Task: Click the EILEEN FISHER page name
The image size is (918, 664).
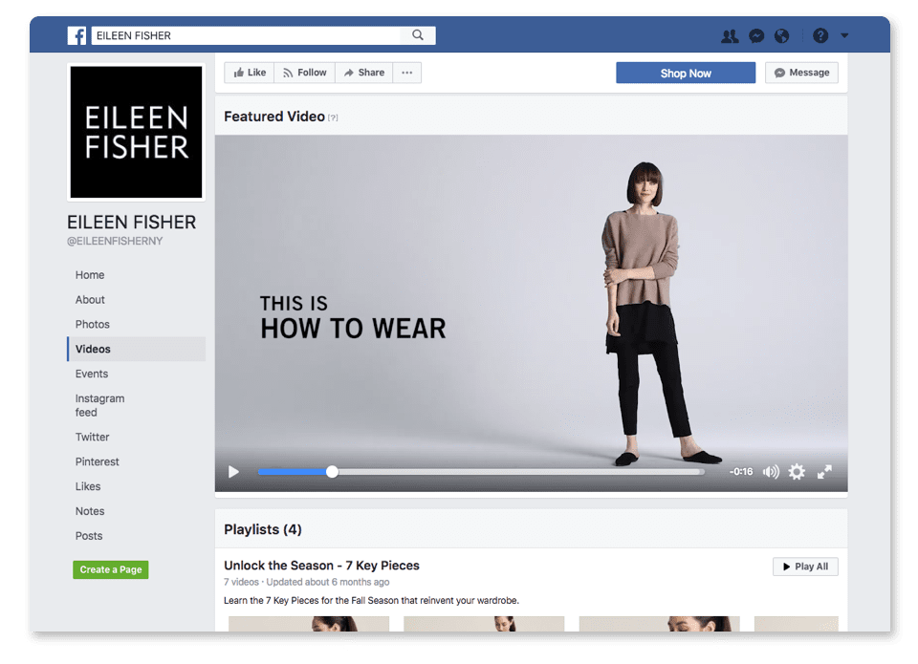Action: coord(131,223)
